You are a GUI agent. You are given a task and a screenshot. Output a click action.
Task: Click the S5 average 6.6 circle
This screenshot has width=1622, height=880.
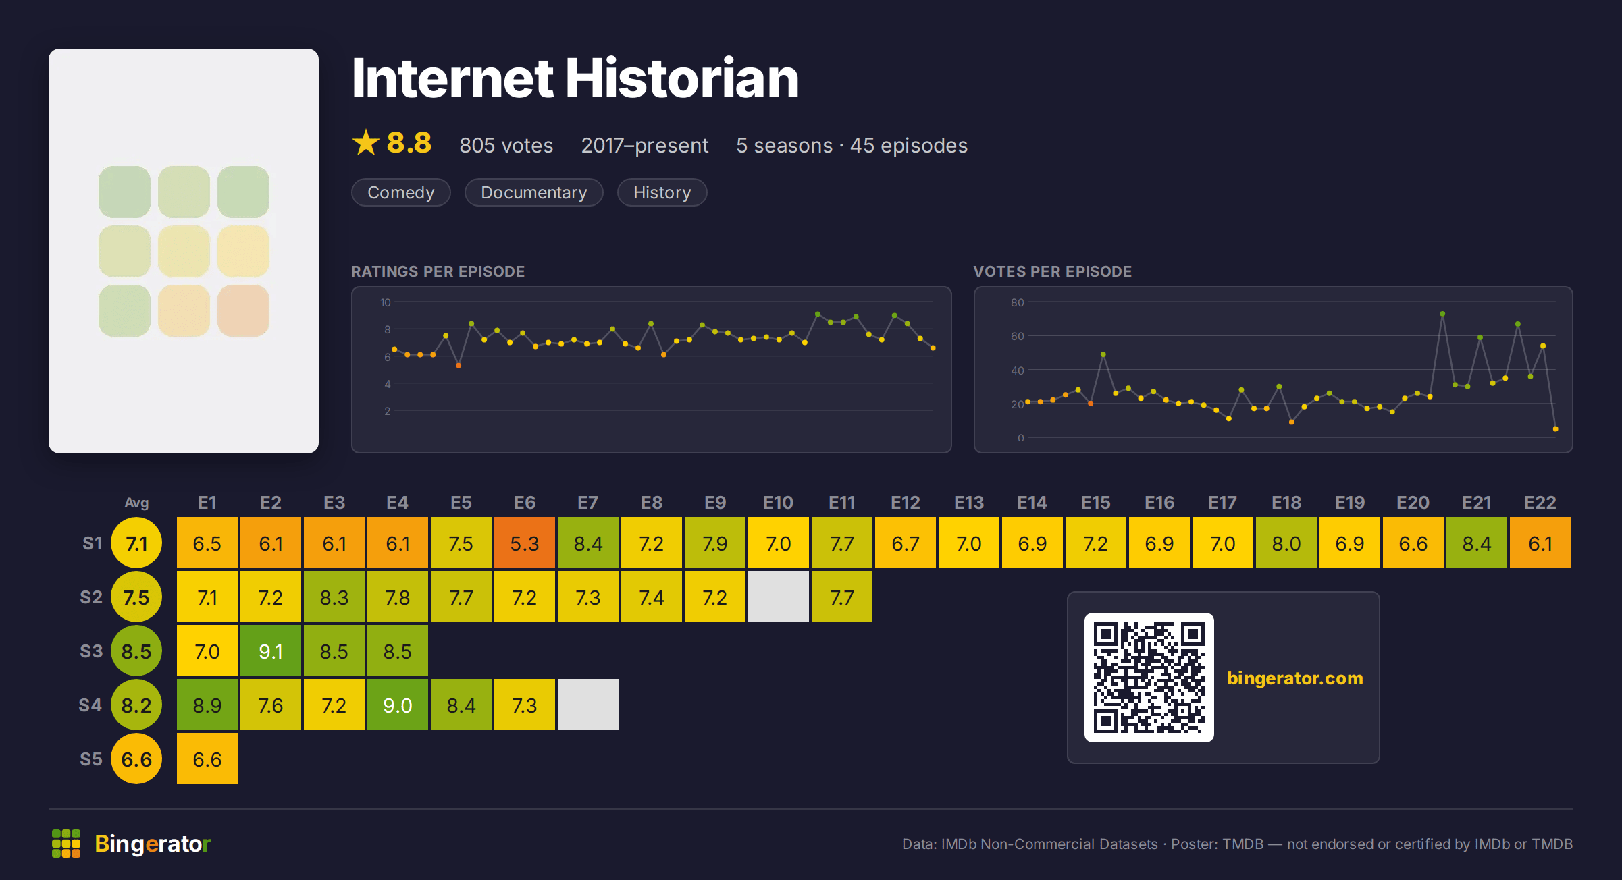pyautogui.click(x=136, y=759)
